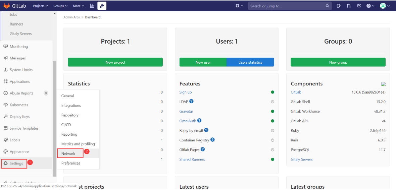Open Issues icon in top navbar
This screenshot has width=396, height=191.
(x=339, y=6)
